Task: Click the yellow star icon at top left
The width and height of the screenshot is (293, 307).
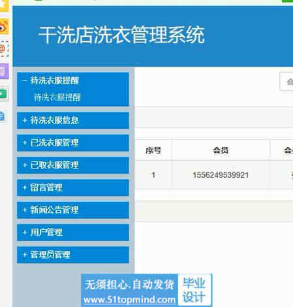Action: 4,5
